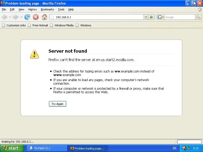Click the 8:16 taskbar clock
203x152 pixels.
(x=196, y=148)
